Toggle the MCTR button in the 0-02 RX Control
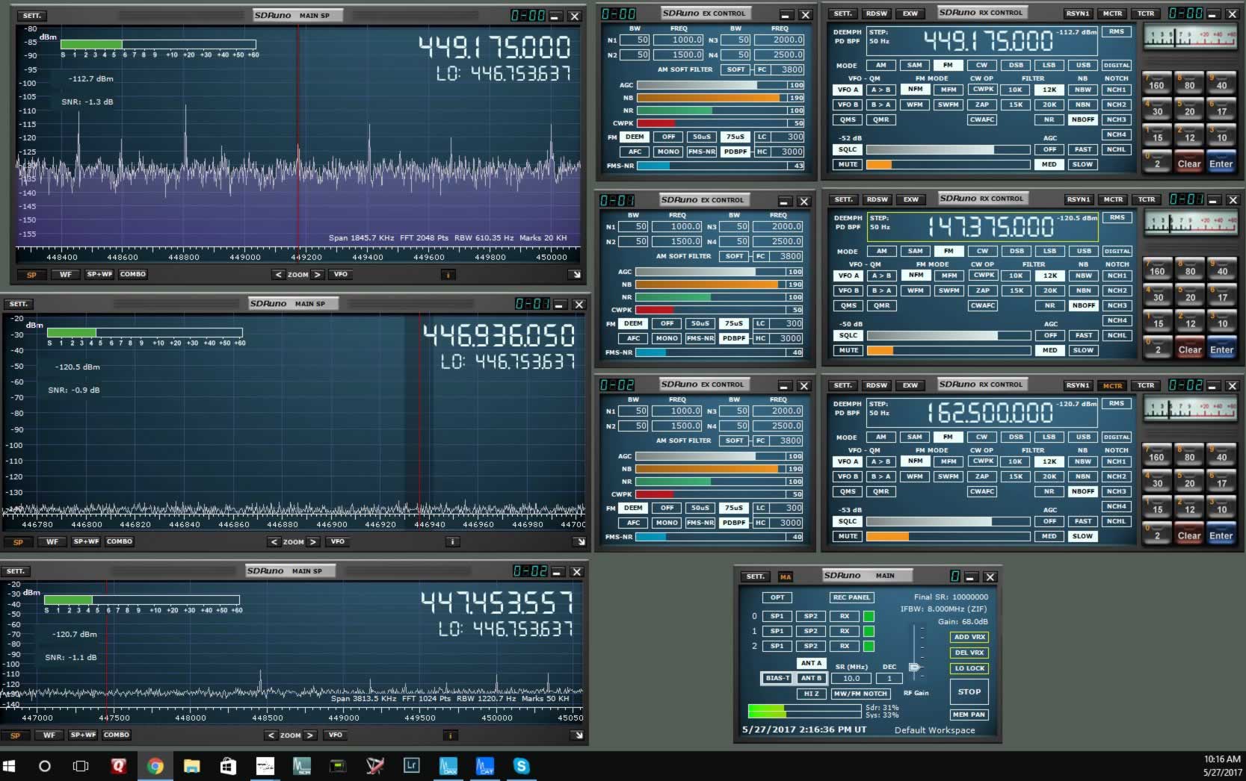 tap(1112, 386)
